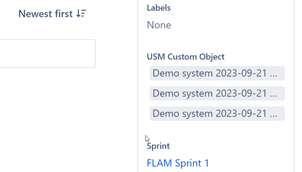Viewport: 302px width, 172px height.
Task: Click the details panel vertical divider
Action: pos(138,86)
